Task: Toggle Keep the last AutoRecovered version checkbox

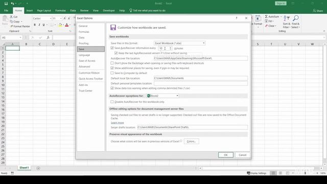Action: pyautogui.click(x=116, y=53)
